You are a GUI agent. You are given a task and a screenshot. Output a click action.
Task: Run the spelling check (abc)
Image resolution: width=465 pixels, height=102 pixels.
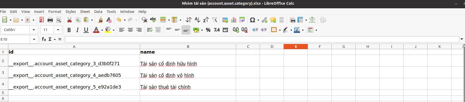(x=153, y=20)
